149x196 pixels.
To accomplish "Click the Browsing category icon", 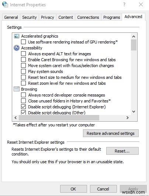I will click(x=17, y=89).
